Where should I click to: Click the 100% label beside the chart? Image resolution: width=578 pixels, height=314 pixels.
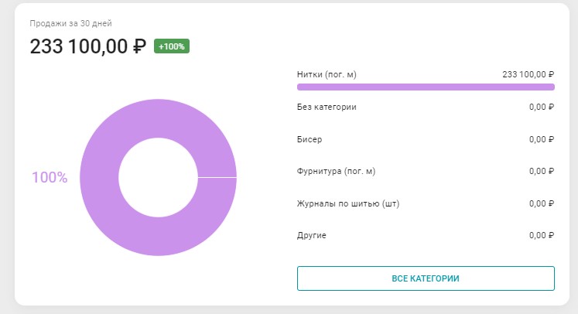50,177
